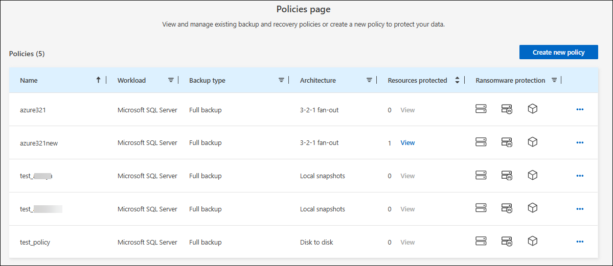Click object store cube icon for azure321
613x266 pixels.
coord(532,109)
